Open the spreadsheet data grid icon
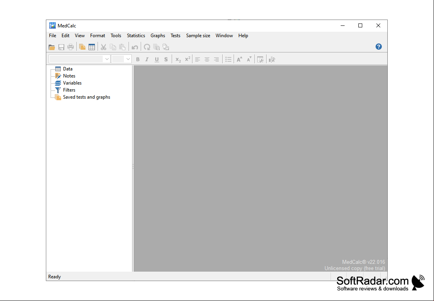Image resolution: width=434 pixels, height=301 pixels. pos(92,47)
